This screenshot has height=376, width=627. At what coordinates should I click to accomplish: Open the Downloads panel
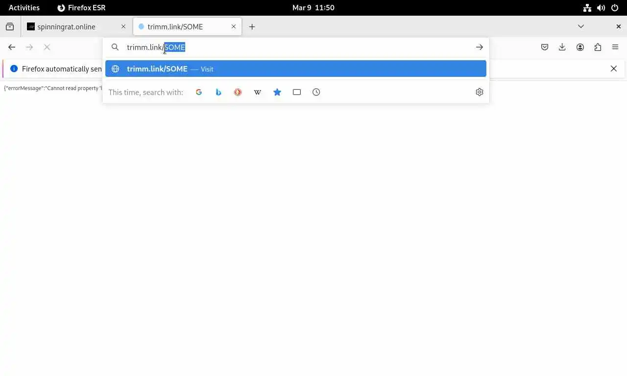pos(562,47)
